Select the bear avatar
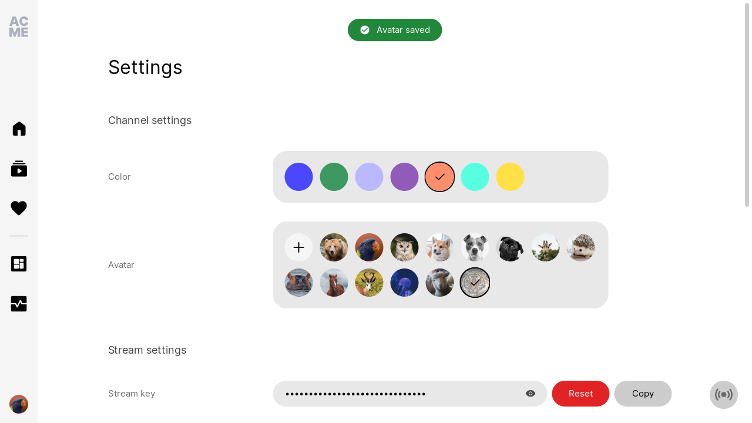Image resolution: width=752 pixels, height=423 pixels. (x=334, y=247)
